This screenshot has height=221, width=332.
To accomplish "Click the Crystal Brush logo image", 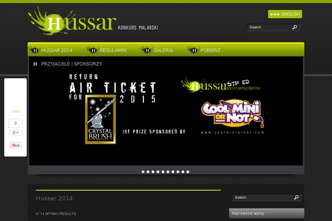I will [100, 119].
